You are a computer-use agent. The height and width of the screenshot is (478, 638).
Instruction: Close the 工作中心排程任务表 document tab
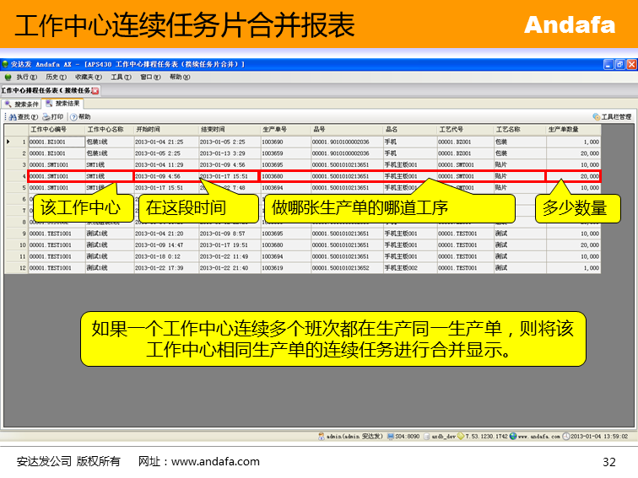tap(95, 90)
